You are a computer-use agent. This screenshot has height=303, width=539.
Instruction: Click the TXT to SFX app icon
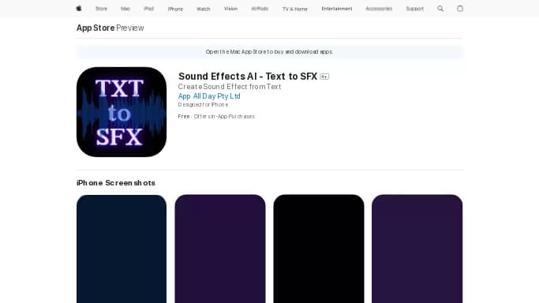pyautogui.click(x=122, y=112)
